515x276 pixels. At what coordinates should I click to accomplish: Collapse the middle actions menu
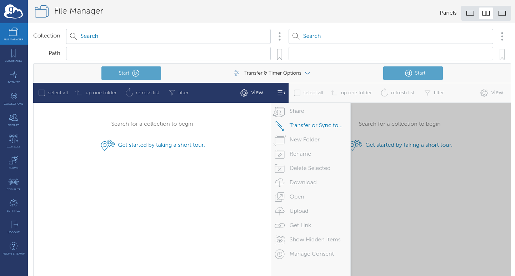(281, 93)
